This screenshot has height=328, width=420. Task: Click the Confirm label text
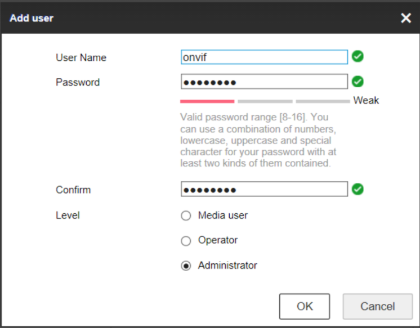pos(73,190)
